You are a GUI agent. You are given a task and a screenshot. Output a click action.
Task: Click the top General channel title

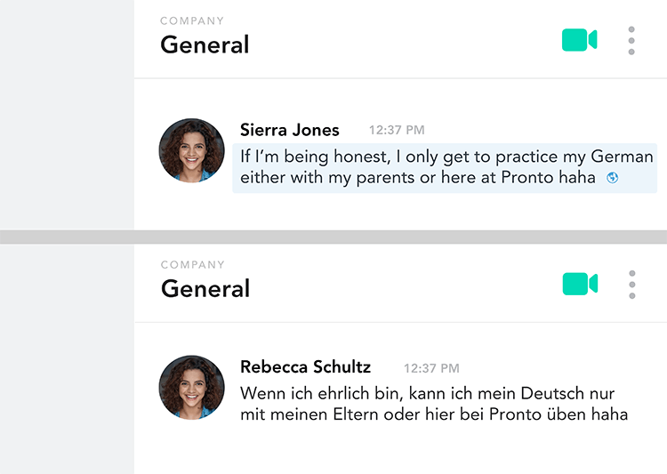205,44
